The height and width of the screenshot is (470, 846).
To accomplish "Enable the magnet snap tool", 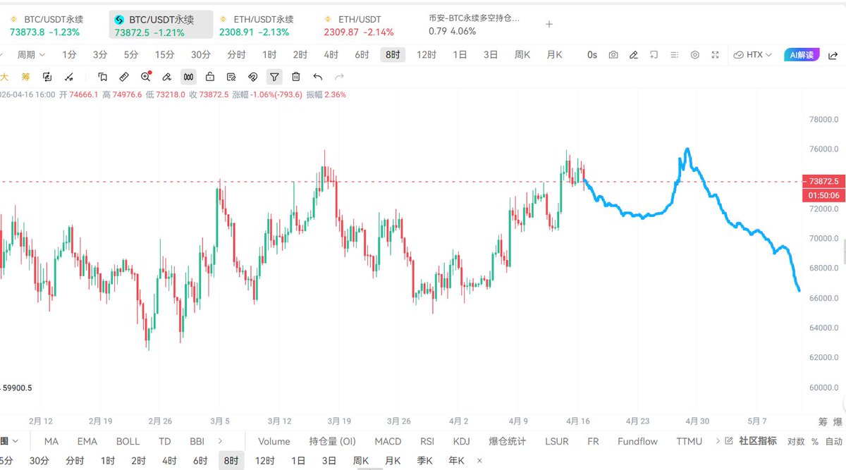I will click(x=252, y=76).
